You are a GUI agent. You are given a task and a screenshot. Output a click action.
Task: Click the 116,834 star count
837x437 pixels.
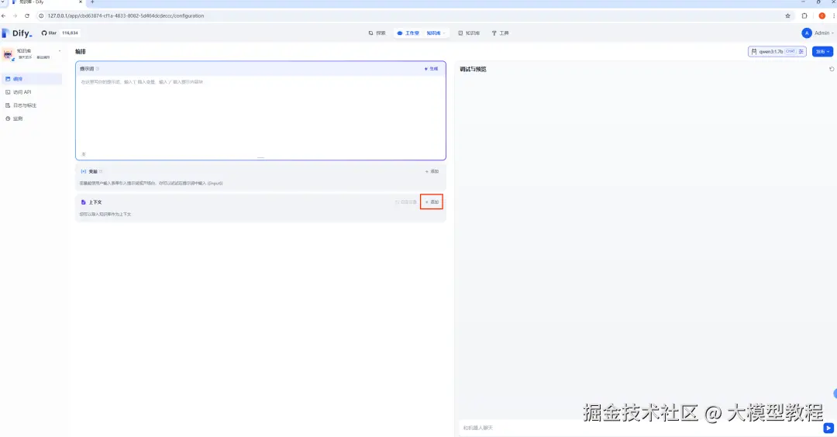pos(70,33)
